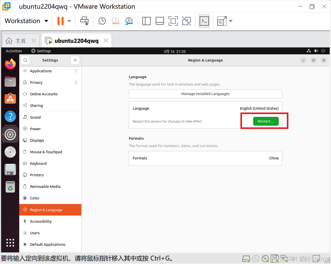Click the green Restart... button
331x264 pixels.
pos(266,121)
